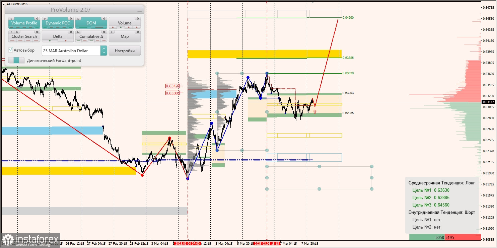Screen dimensions: 497x248
Task: Open Настройки settings button
Action: [x=125, y=51]
